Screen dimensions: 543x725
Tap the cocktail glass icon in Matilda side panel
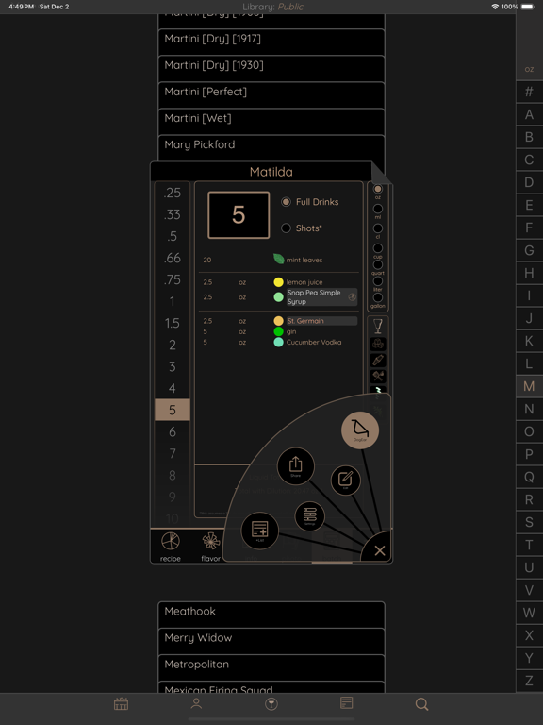click(x=378, y=327)
